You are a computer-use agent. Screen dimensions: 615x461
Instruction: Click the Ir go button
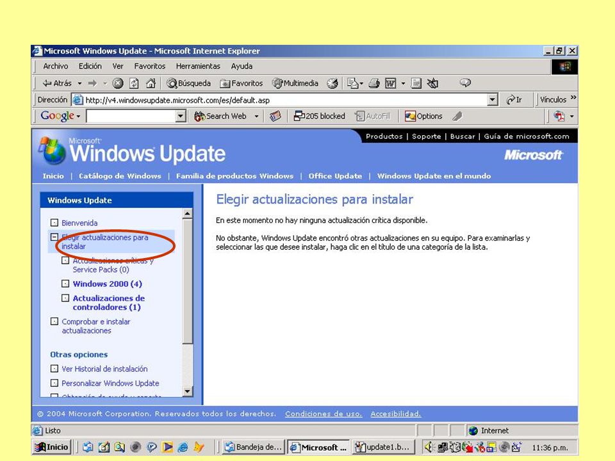pos(514,100)
